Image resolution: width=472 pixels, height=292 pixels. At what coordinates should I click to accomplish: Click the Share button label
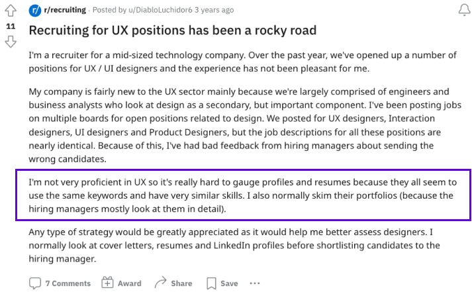(181, 283)
